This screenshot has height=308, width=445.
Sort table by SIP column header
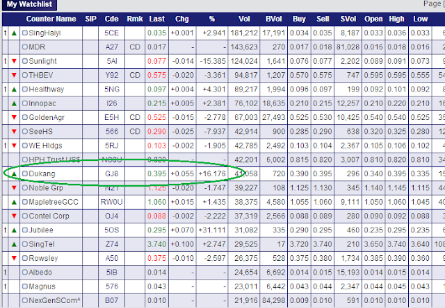pos(90,19)
